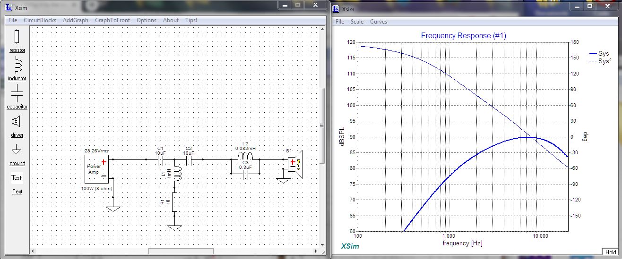Click the inductor label in palette
622x259 pixels.
17,78
